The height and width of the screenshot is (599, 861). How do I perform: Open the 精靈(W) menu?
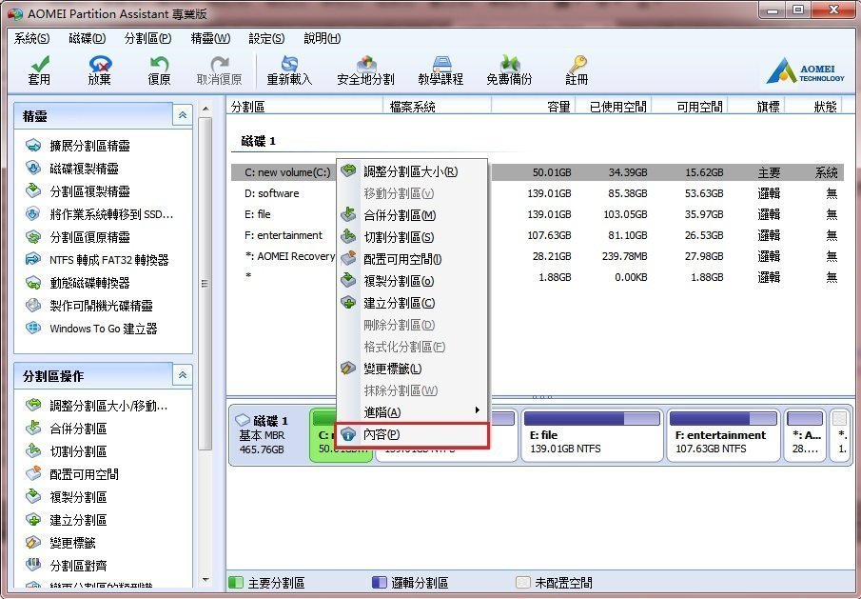tap(210, 38)
